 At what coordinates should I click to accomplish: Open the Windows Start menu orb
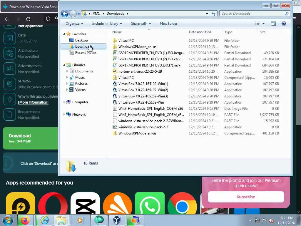click(x=8, y=220)
